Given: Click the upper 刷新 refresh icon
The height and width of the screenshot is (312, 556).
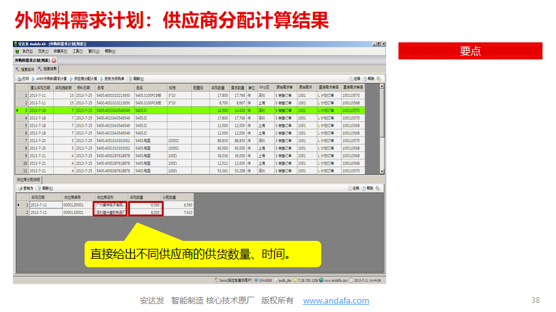Looking at the screenshot, I should click(x=138, y=78).
